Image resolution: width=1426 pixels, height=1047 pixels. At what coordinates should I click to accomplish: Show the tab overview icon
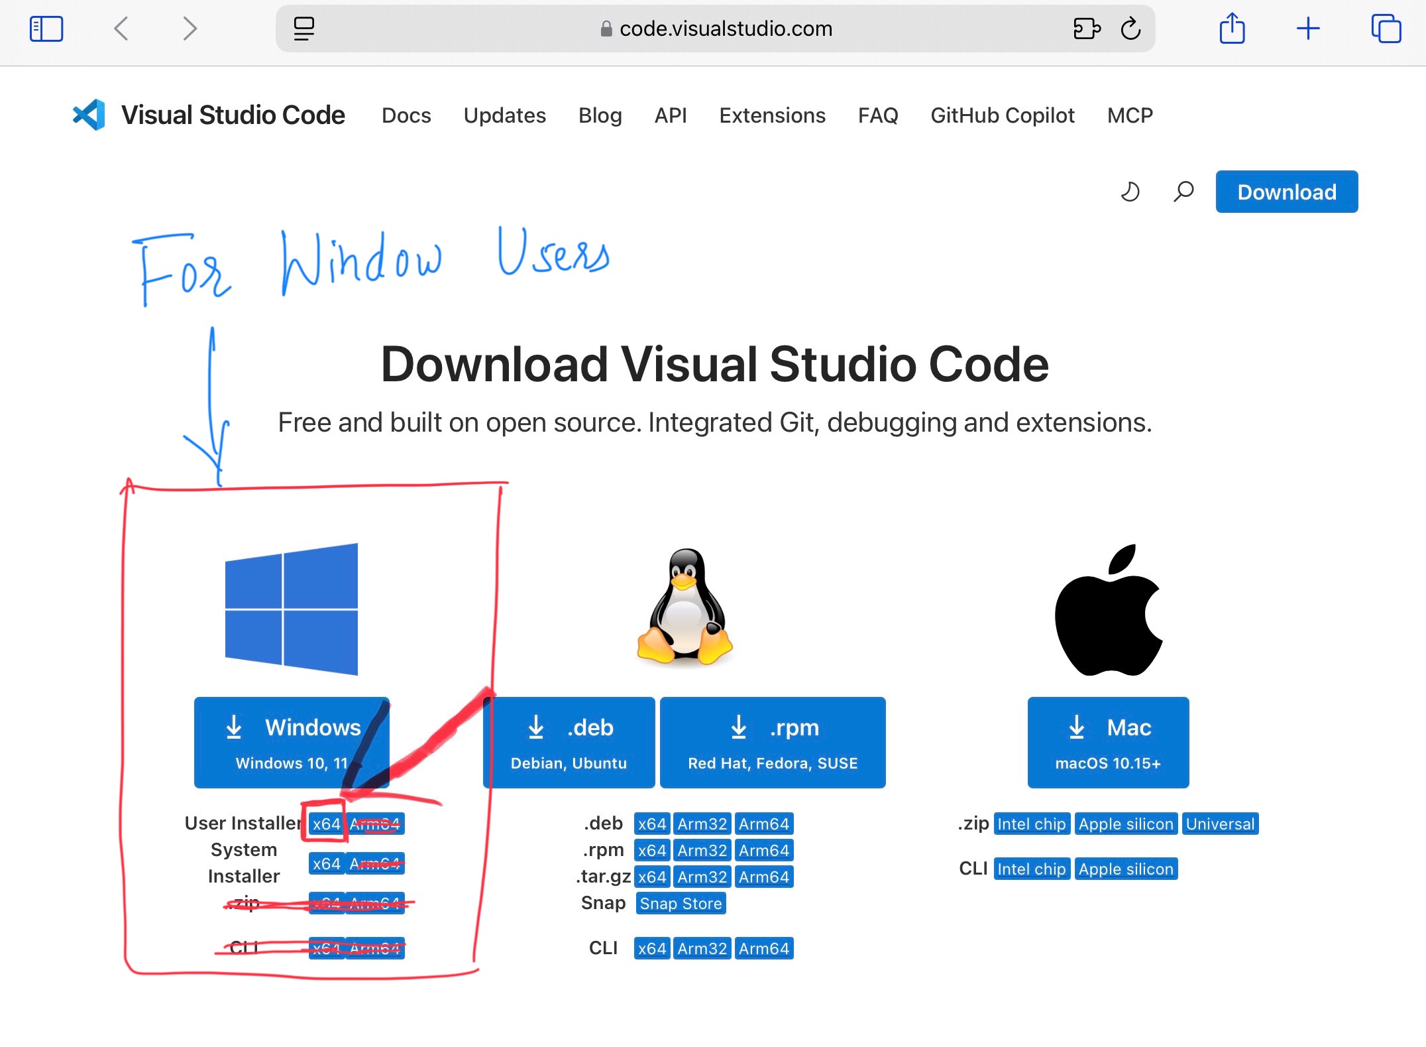tap(1386, 29)
